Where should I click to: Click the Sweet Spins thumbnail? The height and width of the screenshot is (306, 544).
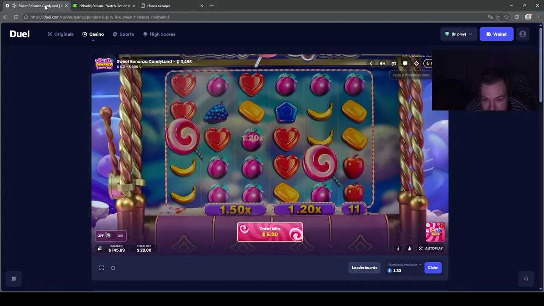(435, 232)
